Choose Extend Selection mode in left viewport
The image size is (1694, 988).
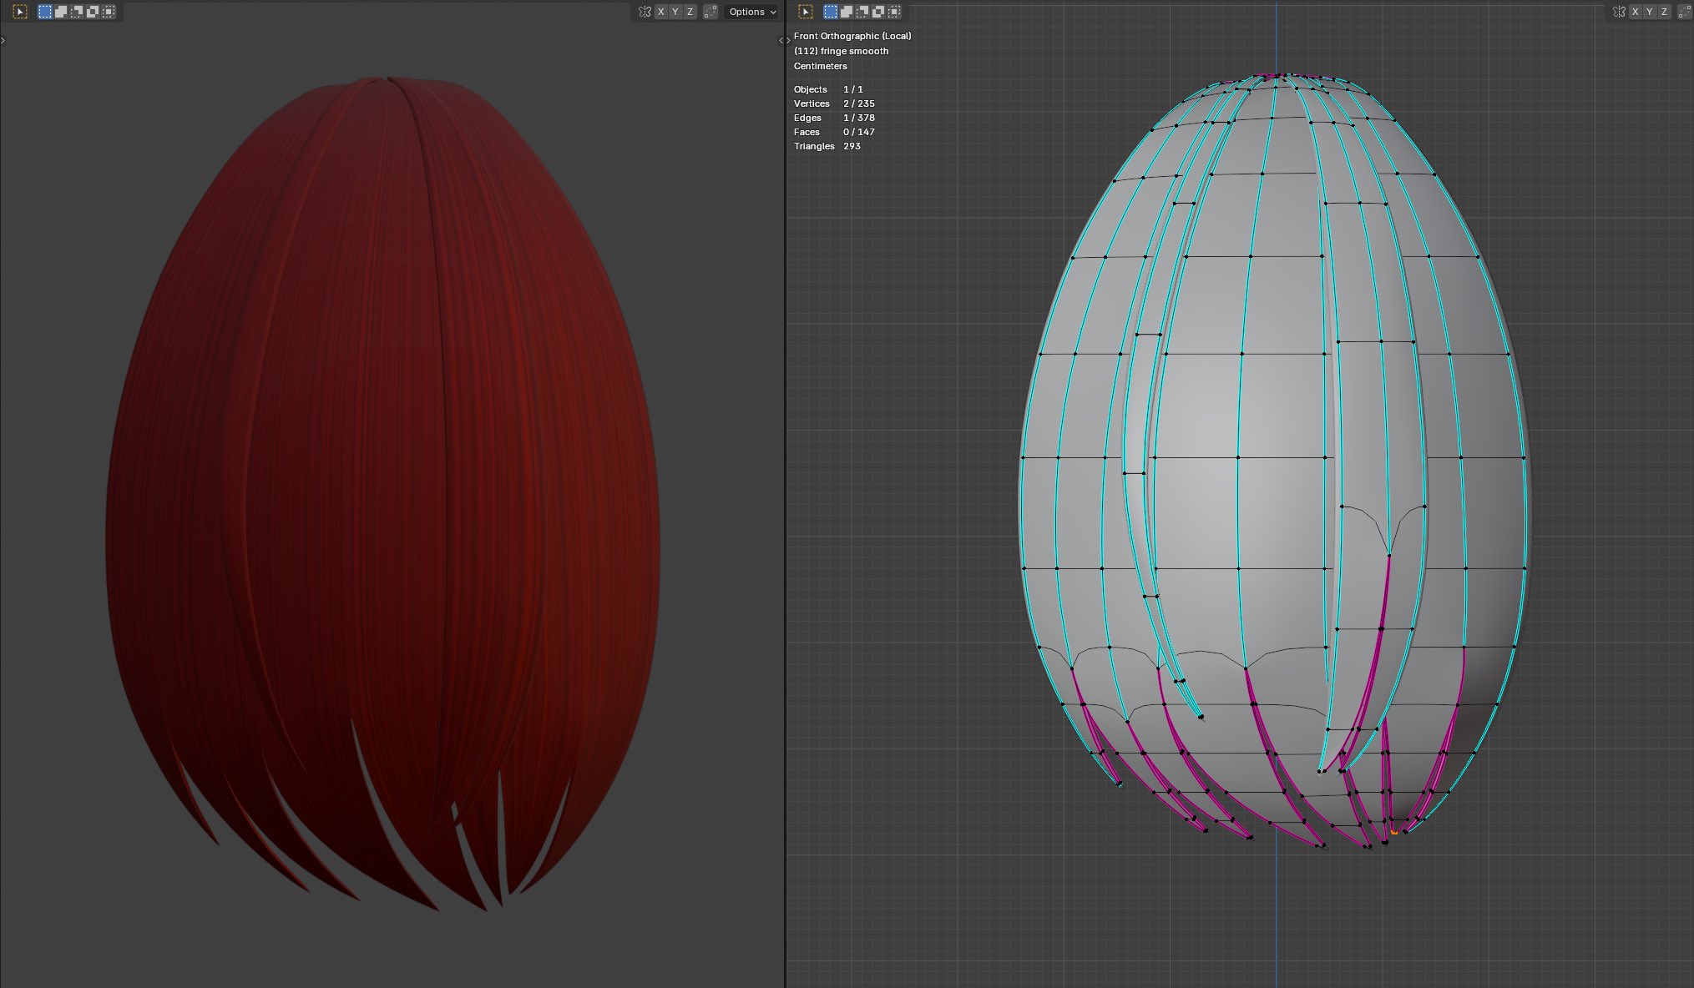(x=61, y=12)
